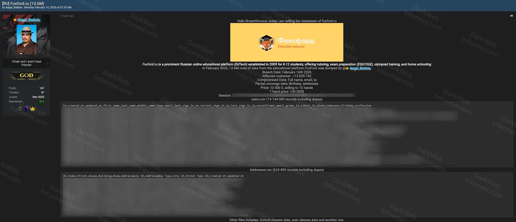Click "Other files includes" line at bottom

click(286, 220)
